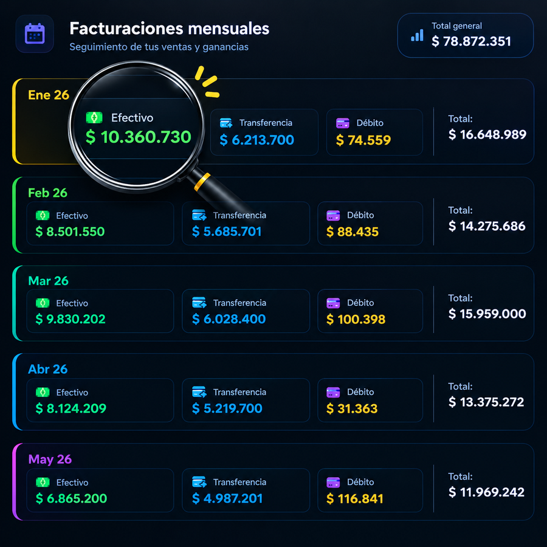
Task: Click the Transferencia icon in Abr 26 row
Action: pos(199,392)
